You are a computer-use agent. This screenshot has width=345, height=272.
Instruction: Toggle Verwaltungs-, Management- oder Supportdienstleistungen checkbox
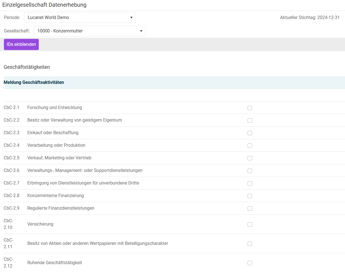(250, 171)
